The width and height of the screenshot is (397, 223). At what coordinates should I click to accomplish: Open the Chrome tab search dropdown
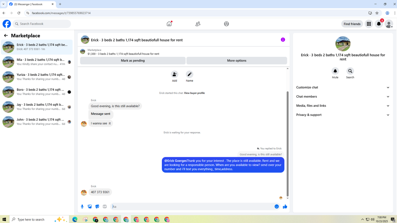click(x=3, y=4)
